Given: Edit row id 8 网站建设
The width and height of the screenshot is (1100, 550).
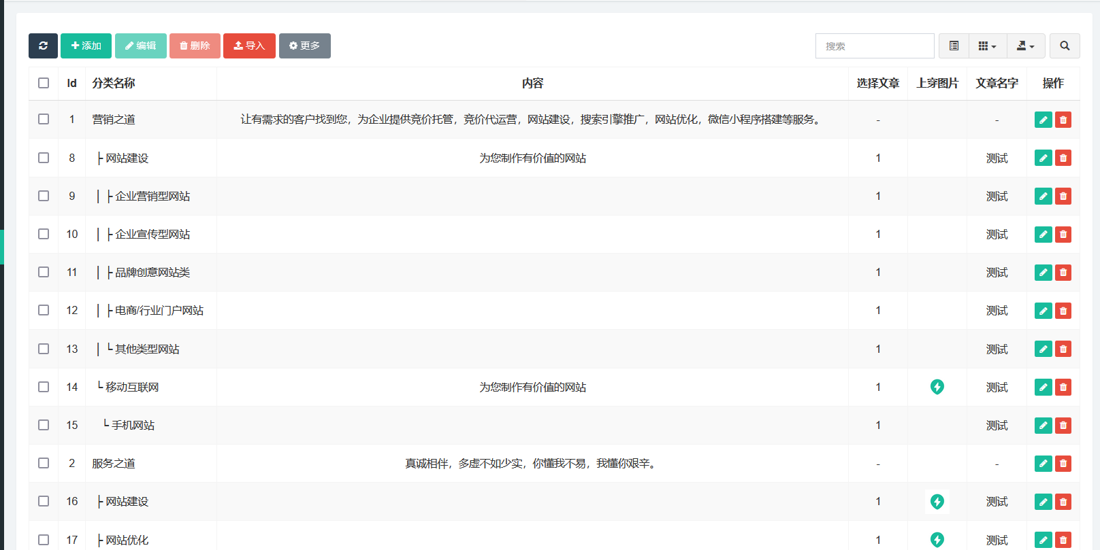Looking at the screenshot, I should [x=1043, y=158].
